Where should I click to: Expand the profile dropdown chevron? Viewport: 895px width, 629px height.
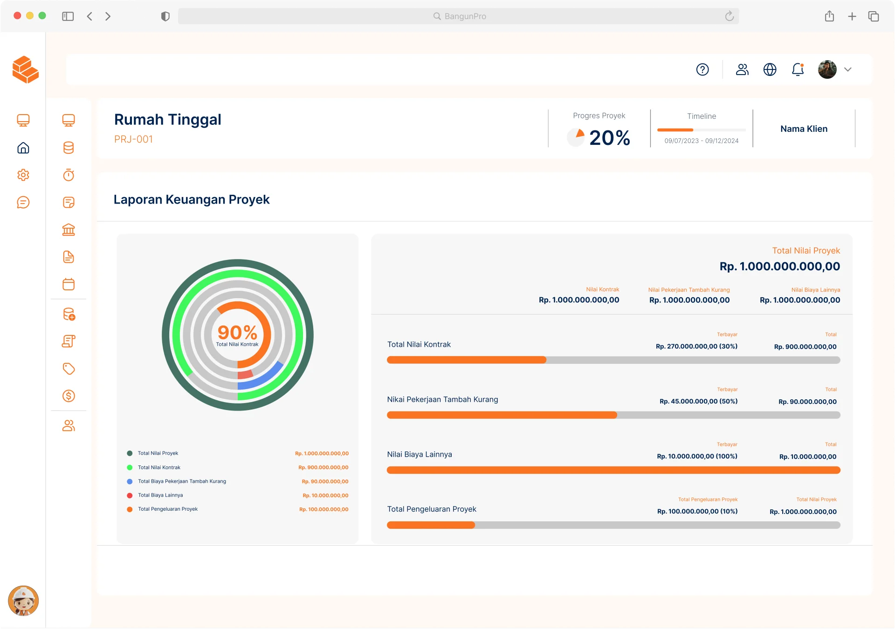tap(848, 69)
